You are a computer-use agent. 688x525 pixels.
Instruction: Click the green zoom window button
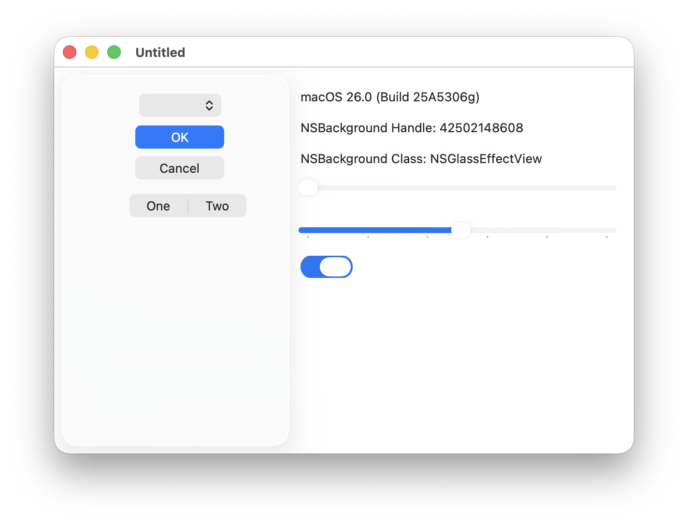coord(114,52)
